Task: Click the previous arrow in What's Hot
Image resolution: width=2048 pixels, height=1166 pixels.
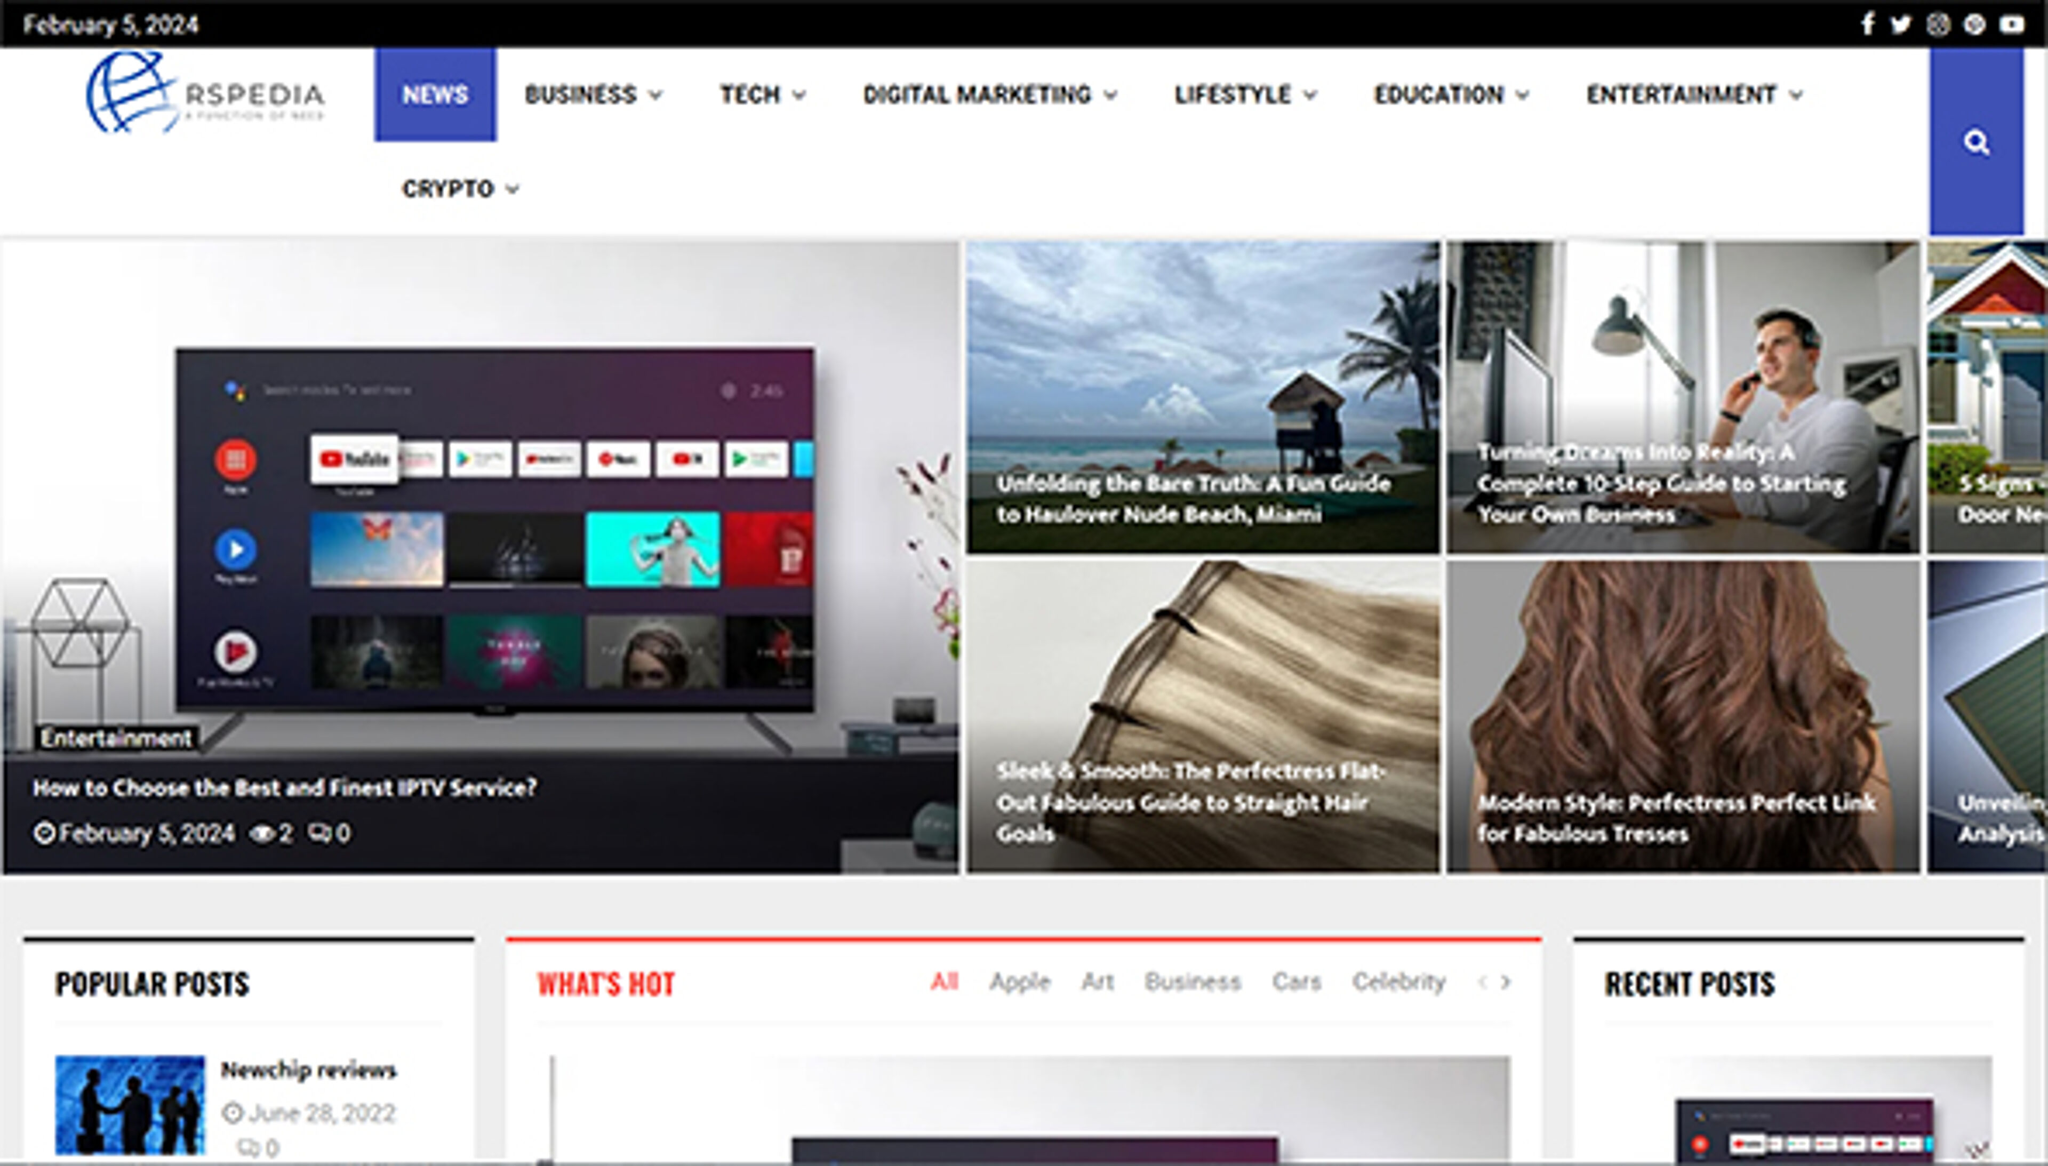Action: 1482,982
